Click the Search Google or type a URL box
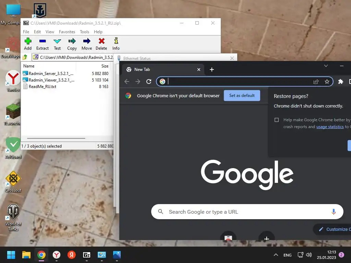The width and height of the screenshot is (351, 263). (x=247, y=212)
